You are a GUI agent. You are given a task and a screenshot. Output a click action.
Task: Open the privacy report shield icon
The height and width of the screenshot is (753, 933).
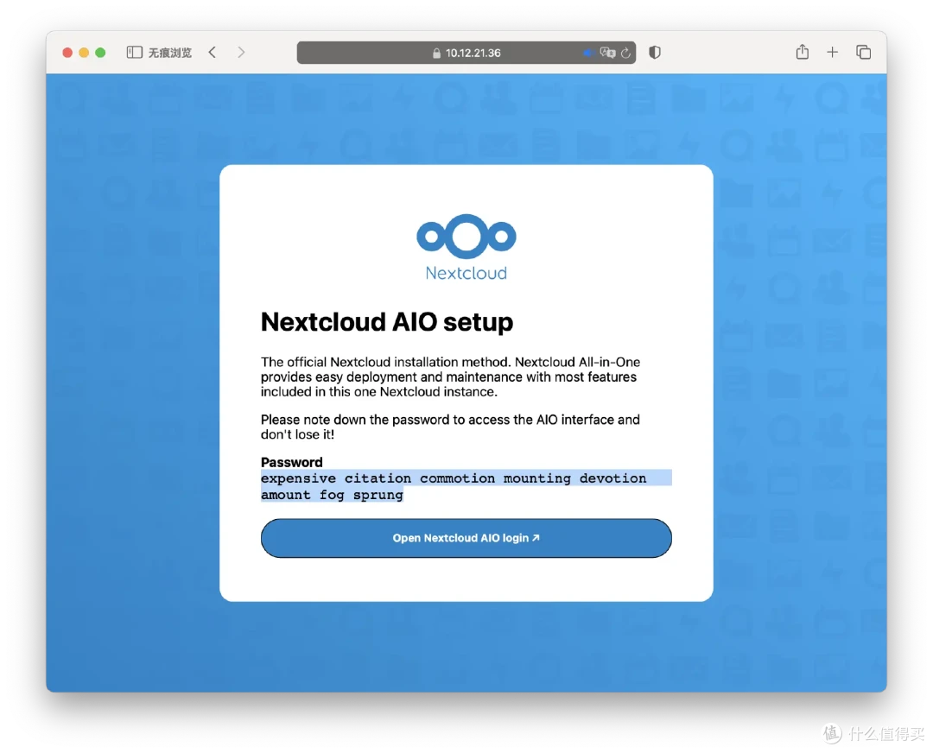click(655, 53)
